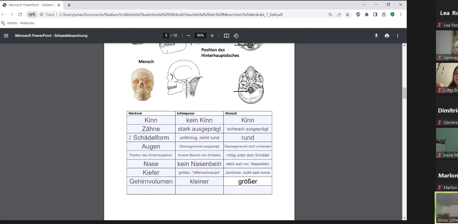Expand the tab search dropdown arrow
Viewport: 458px width, 224px height.
coord(364,5)
